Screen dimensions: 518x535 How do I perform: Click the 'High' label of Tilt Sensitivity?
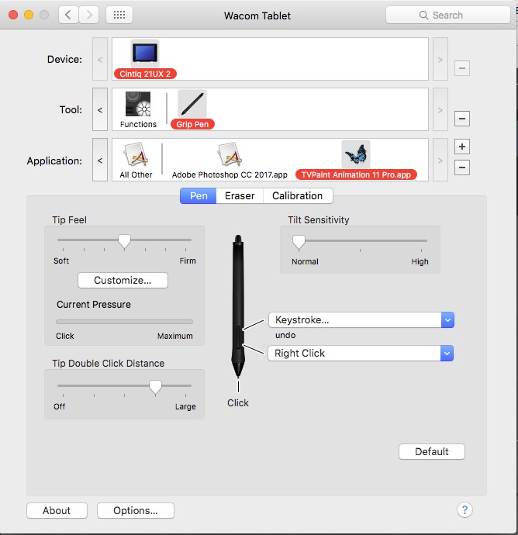(420, 262)
